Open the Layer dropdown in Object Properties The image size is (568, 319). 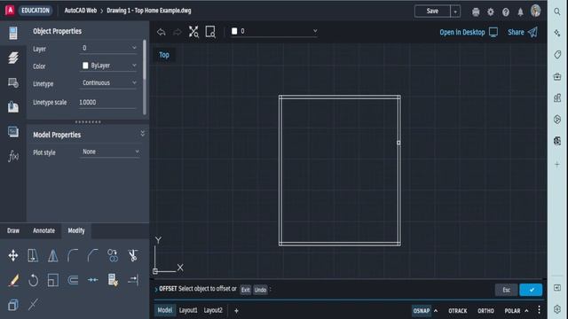click(108, 48)
